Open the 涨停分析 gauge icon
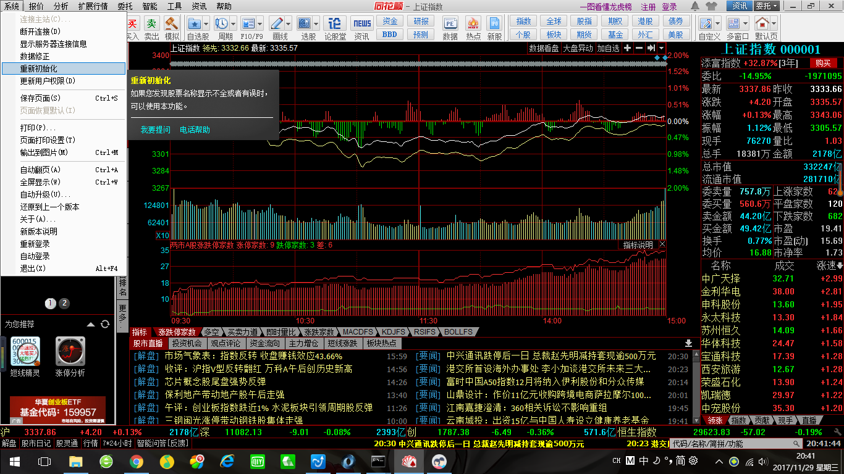Viewport: 844px width, 474px height. (x=70, y=352)
